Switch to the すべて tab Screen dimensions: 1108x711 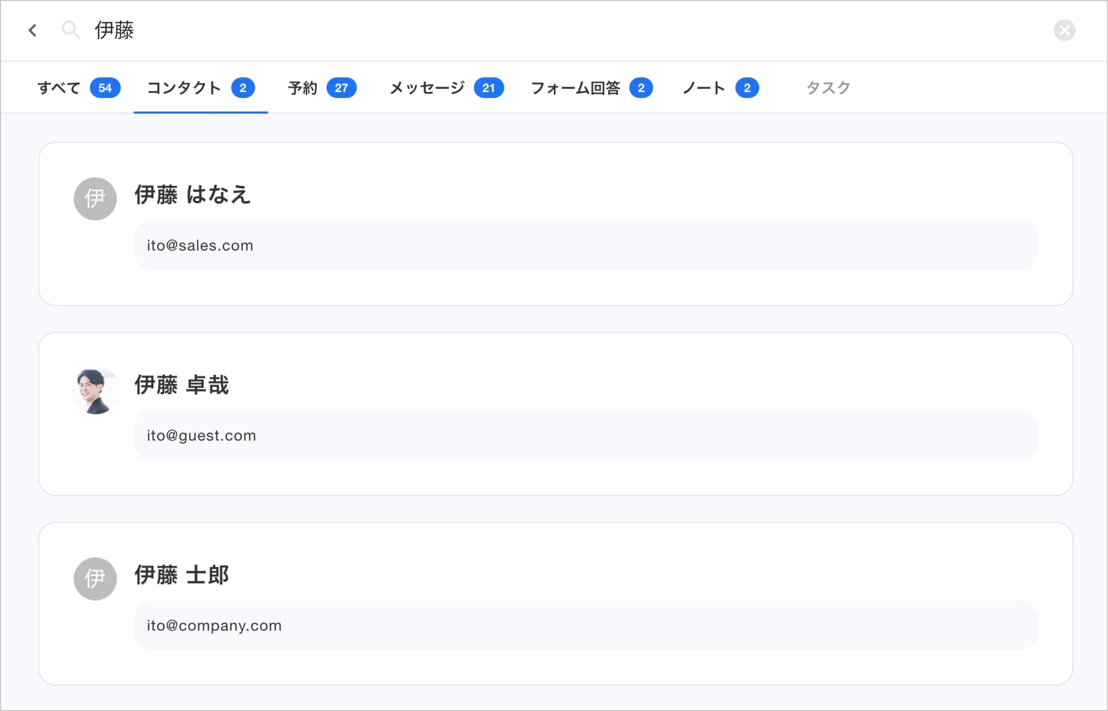(59, 87)
